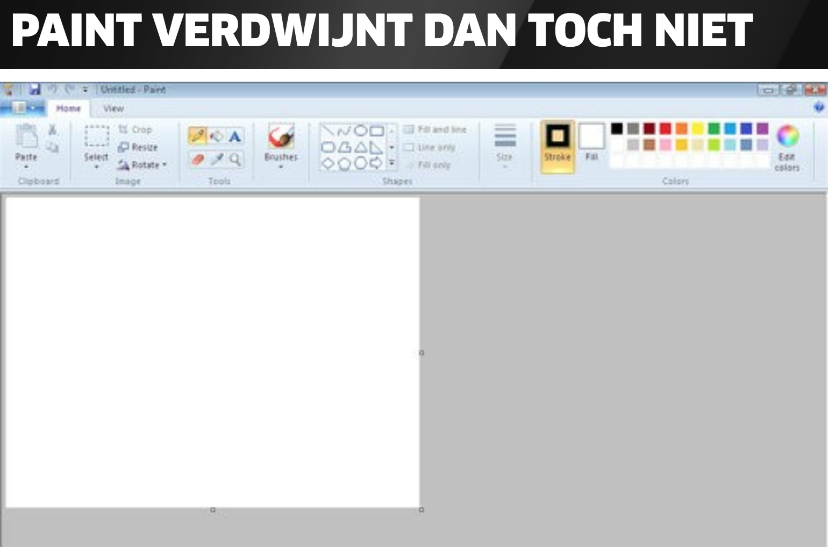This screenshot has width=828, height=547.
Task: Pick the purple color swatch
Action: coord(762,128)
